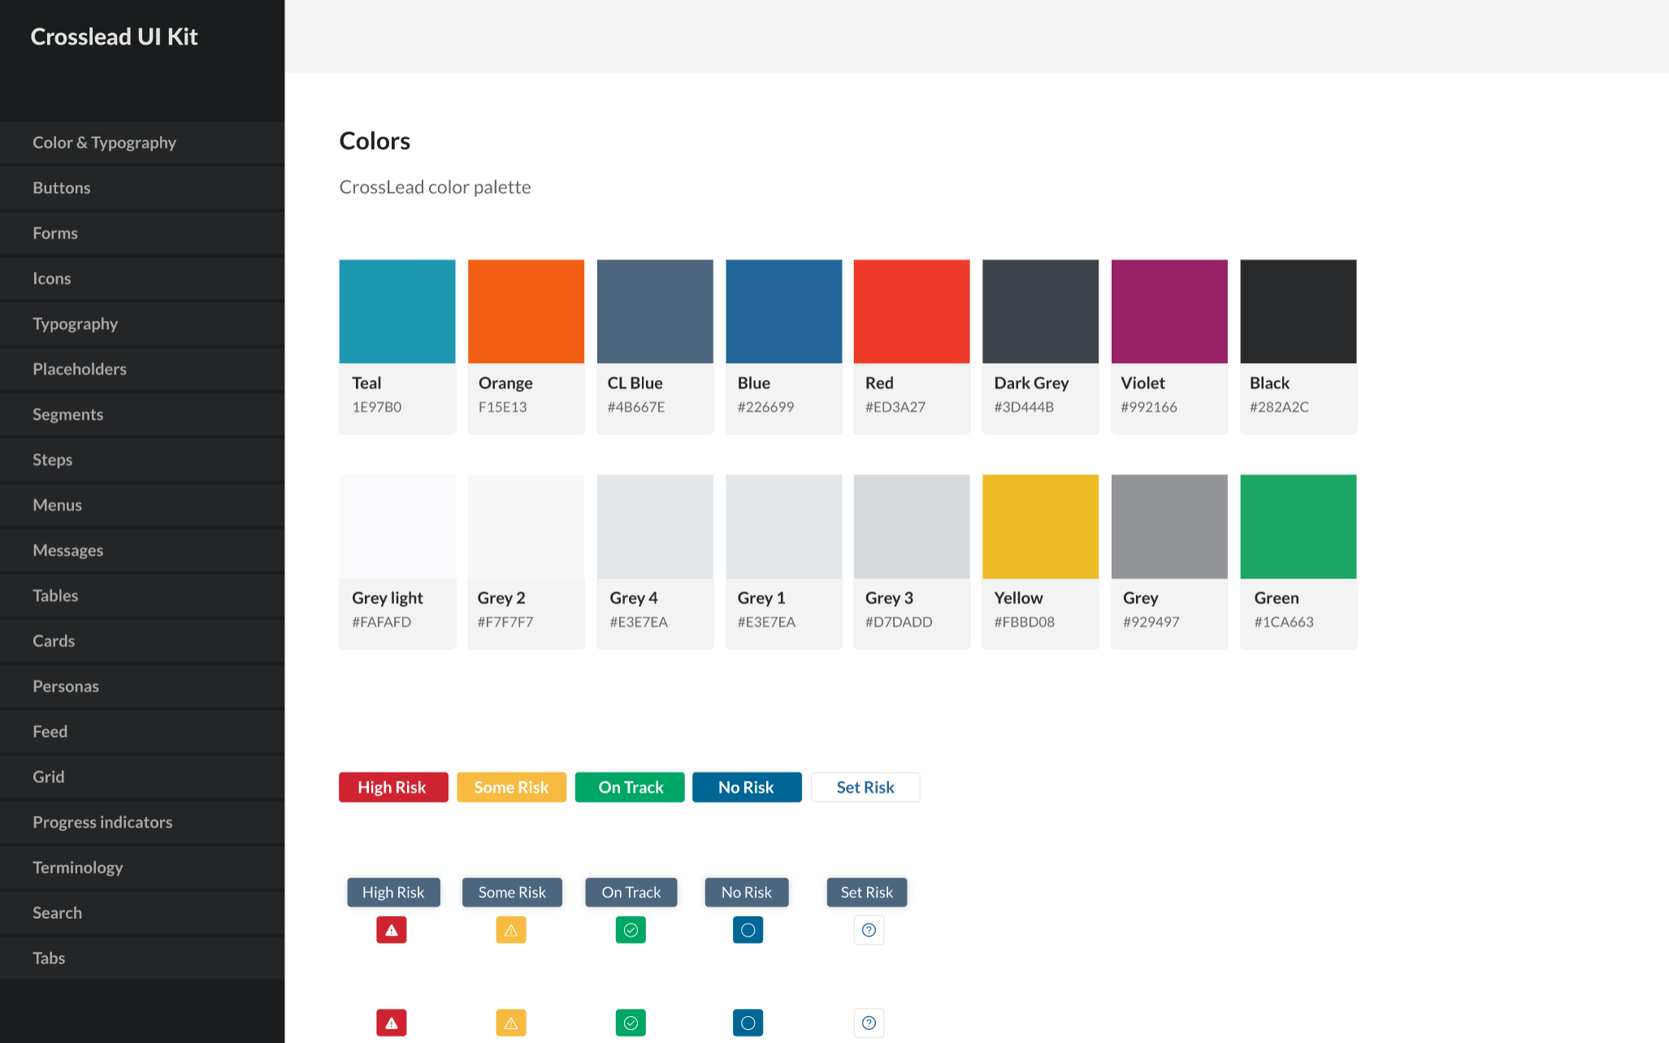This screenshot has width=1669, height=1043.
Task: Choose the Yellow color swatch
Action: [1040, 526]
